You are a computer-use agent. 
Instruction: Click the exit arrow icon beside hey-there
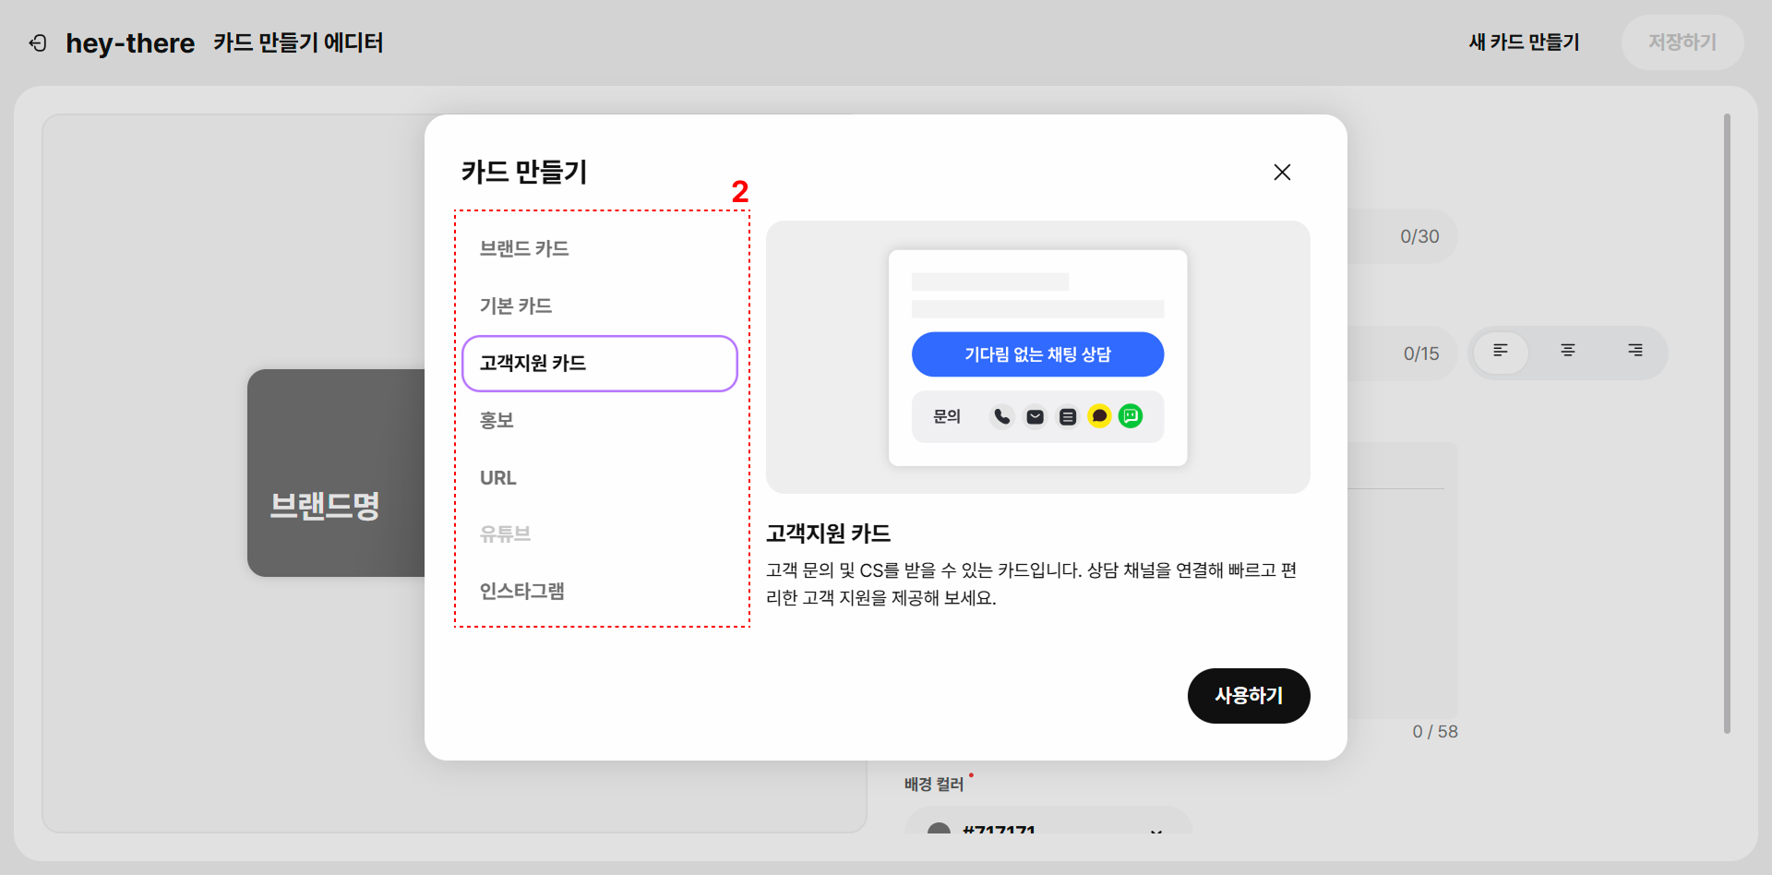[38, 42]
